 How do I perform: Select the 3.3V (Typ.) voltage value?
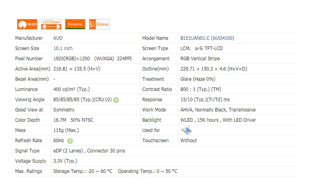(65, 161)
